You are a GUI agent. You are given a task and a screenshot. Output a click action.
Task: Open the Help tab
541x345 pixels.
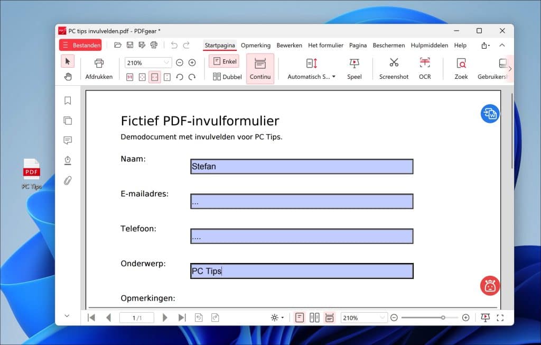[x=460, y=46]
